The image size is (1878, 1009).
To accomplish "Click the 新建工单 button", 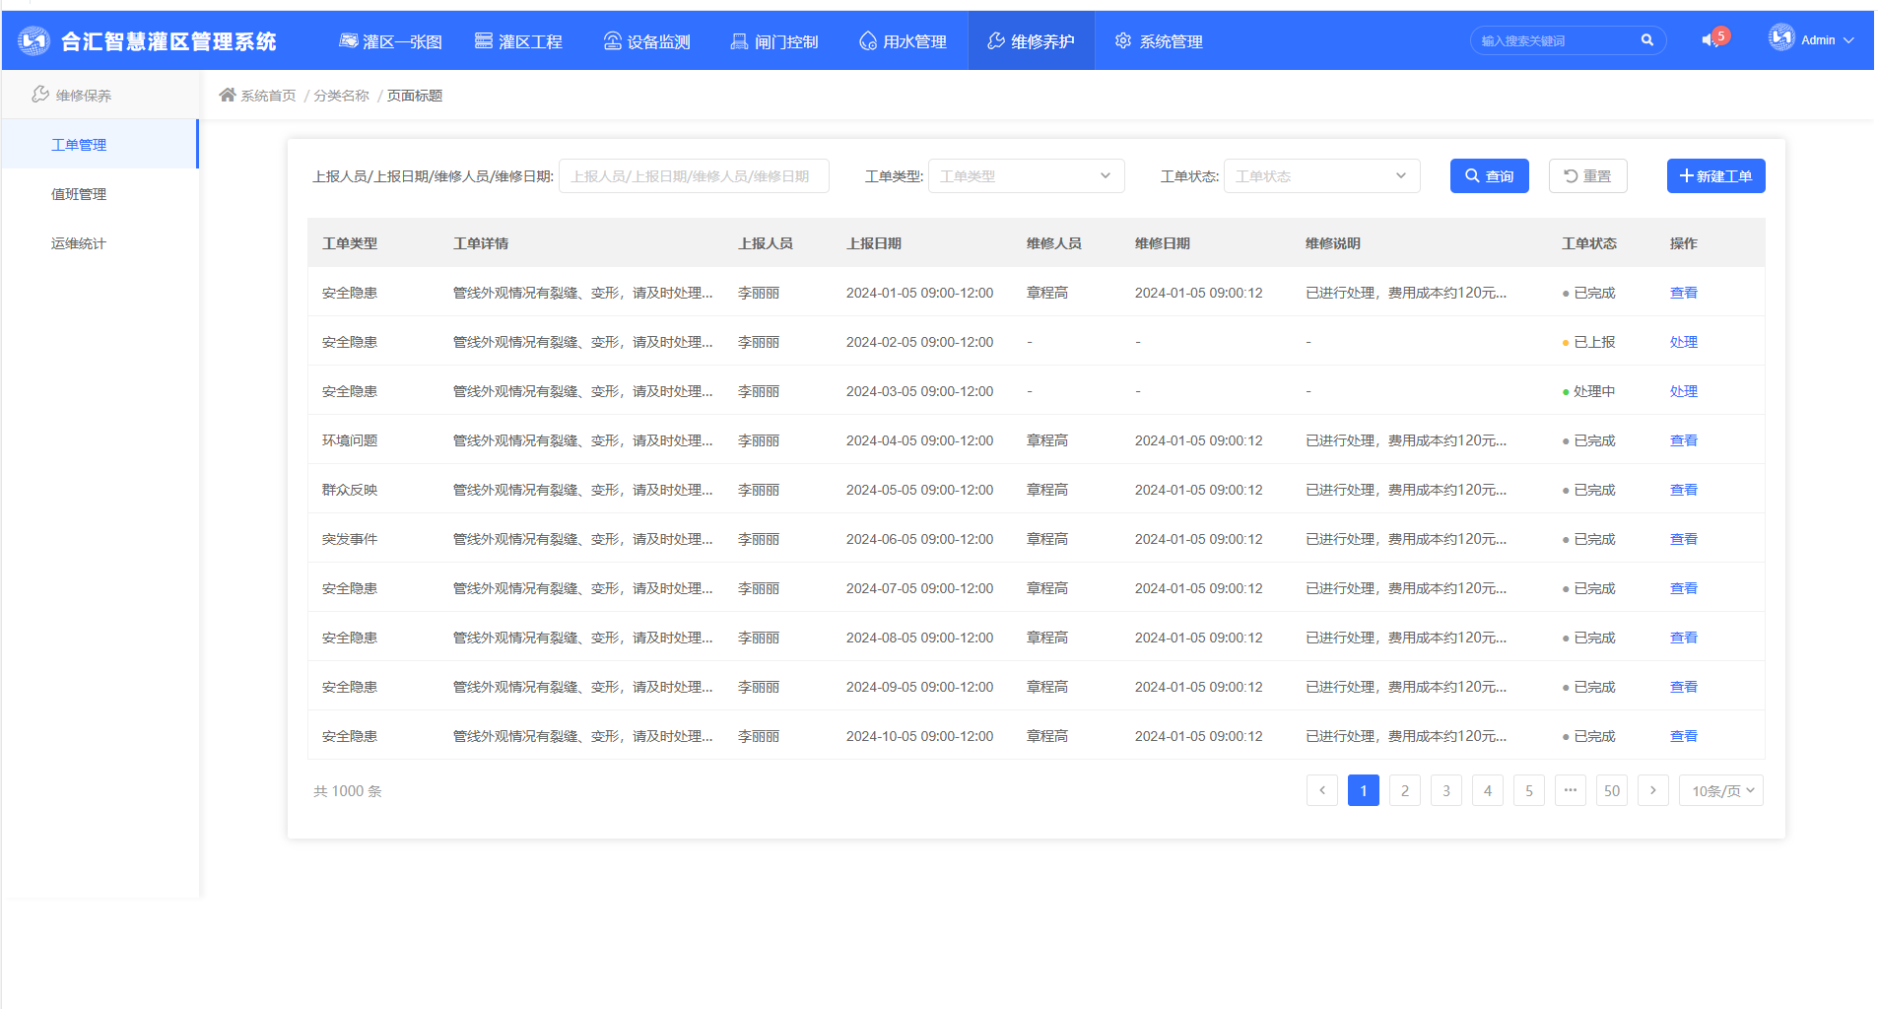I will 1715,176.
